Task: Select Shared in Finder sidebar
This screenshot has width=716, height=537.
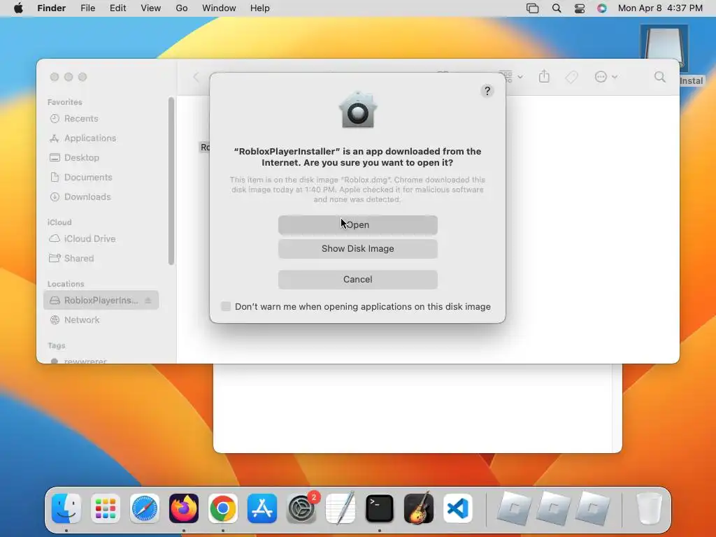Action: pyautogui.click(x=72, y=258)
